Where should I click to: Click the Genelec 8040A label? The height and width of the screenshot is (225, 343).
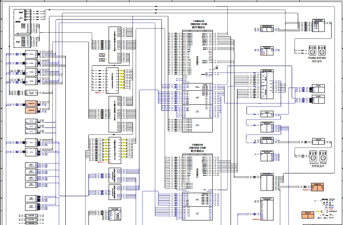318,163
